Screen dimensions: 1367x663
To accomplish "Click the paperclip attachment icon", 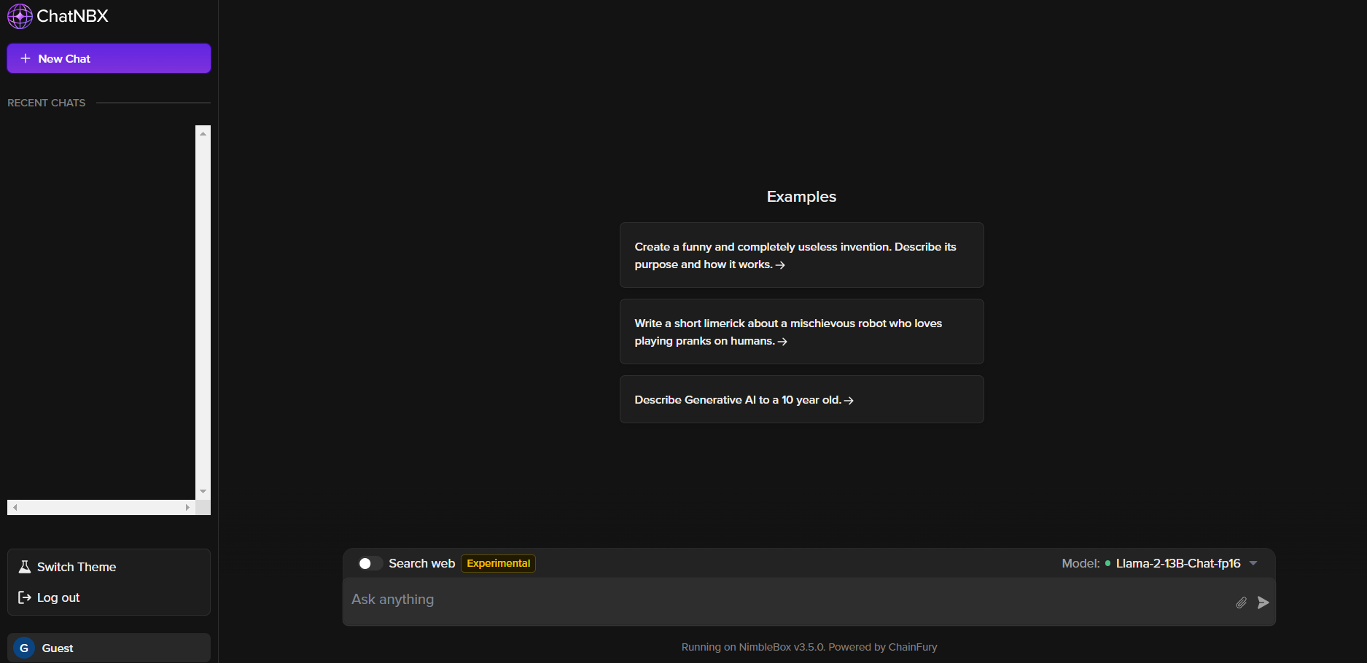I will 1241,603.
